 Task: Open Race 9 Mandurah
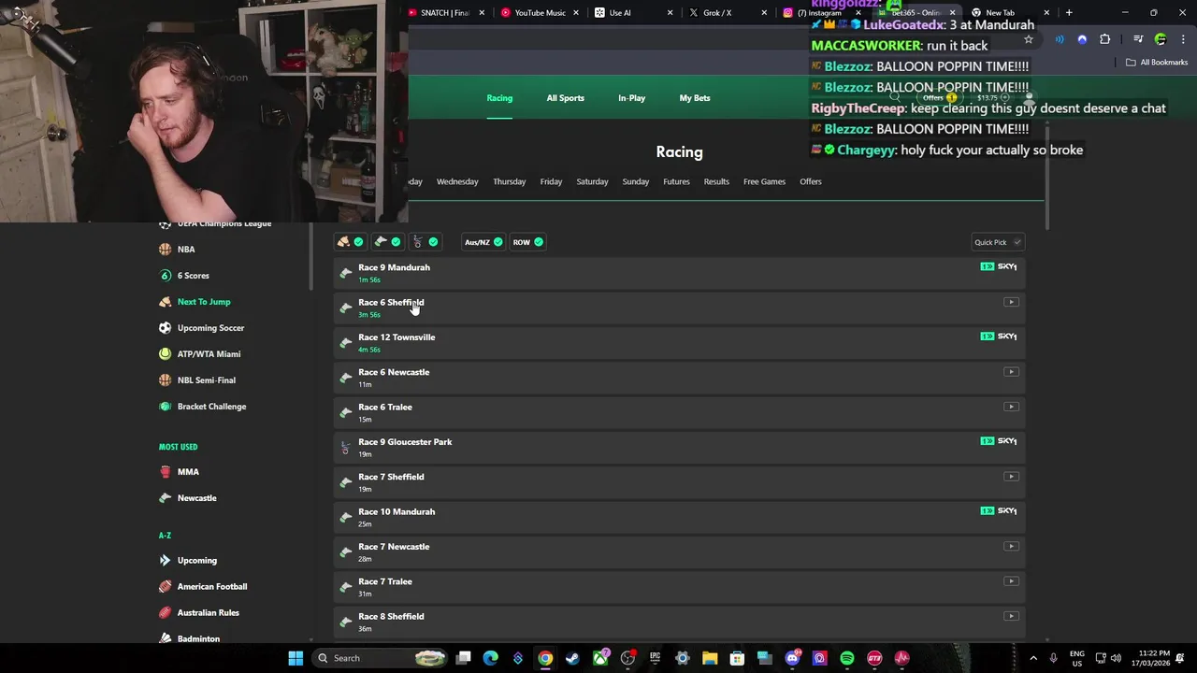680,272
